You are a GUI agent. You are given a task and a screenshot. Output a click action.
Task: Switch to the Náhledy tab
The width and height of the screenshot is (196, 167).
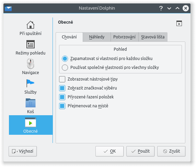[x=96, y=37]
